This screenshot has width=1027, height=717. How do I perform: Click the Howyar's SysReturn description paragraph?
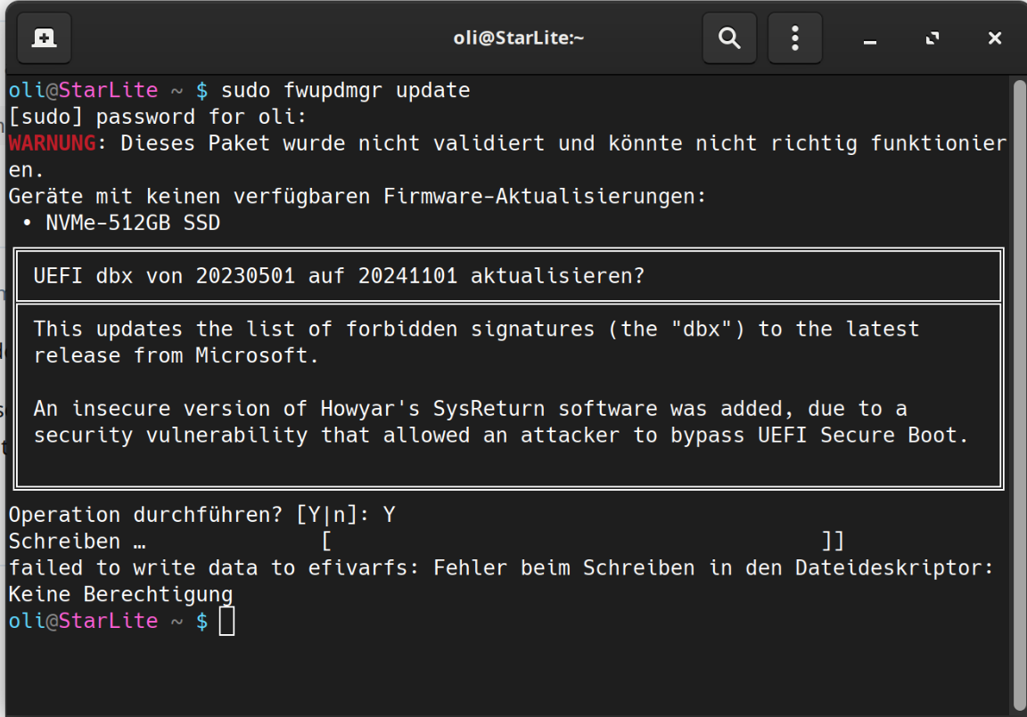pos(499,422)
